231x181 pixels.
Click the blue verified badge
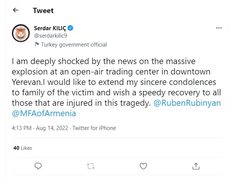[70, 28]
